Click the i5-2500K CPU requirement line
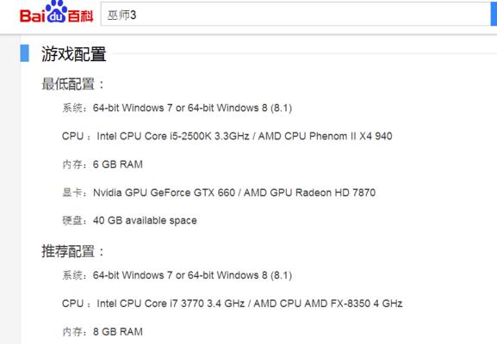497x344 pixels. tap(227, 136)
